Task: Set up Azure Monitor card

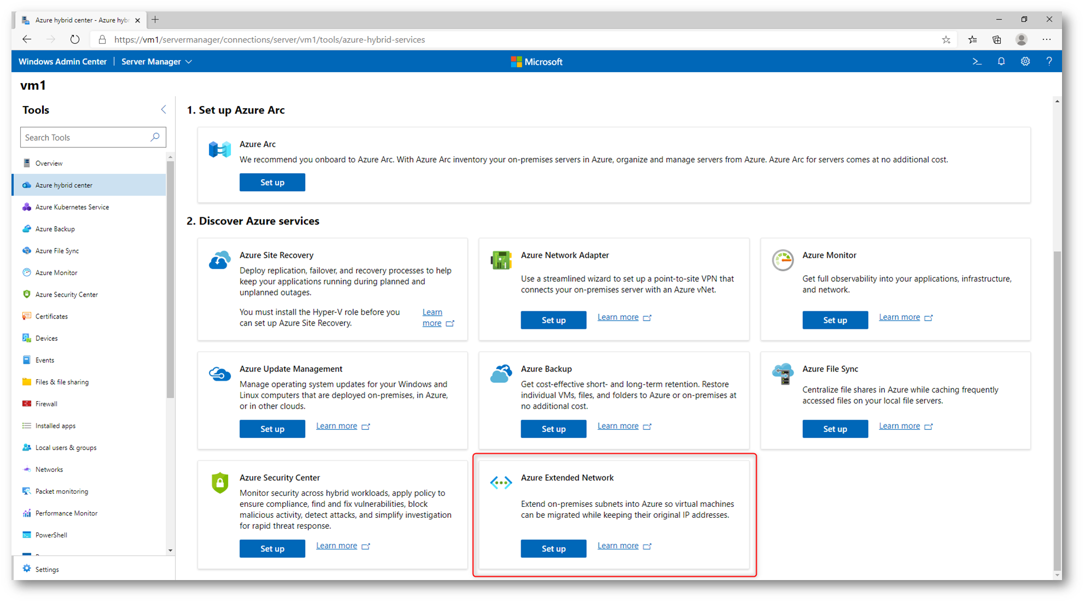Action: (x=835, y=320)
